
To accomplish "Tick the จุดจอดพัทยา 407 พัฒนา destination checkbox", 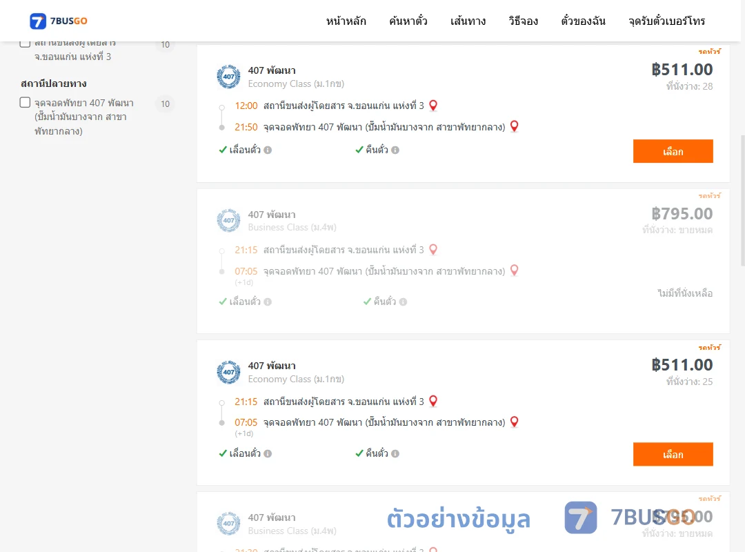I will coord(26,102).
